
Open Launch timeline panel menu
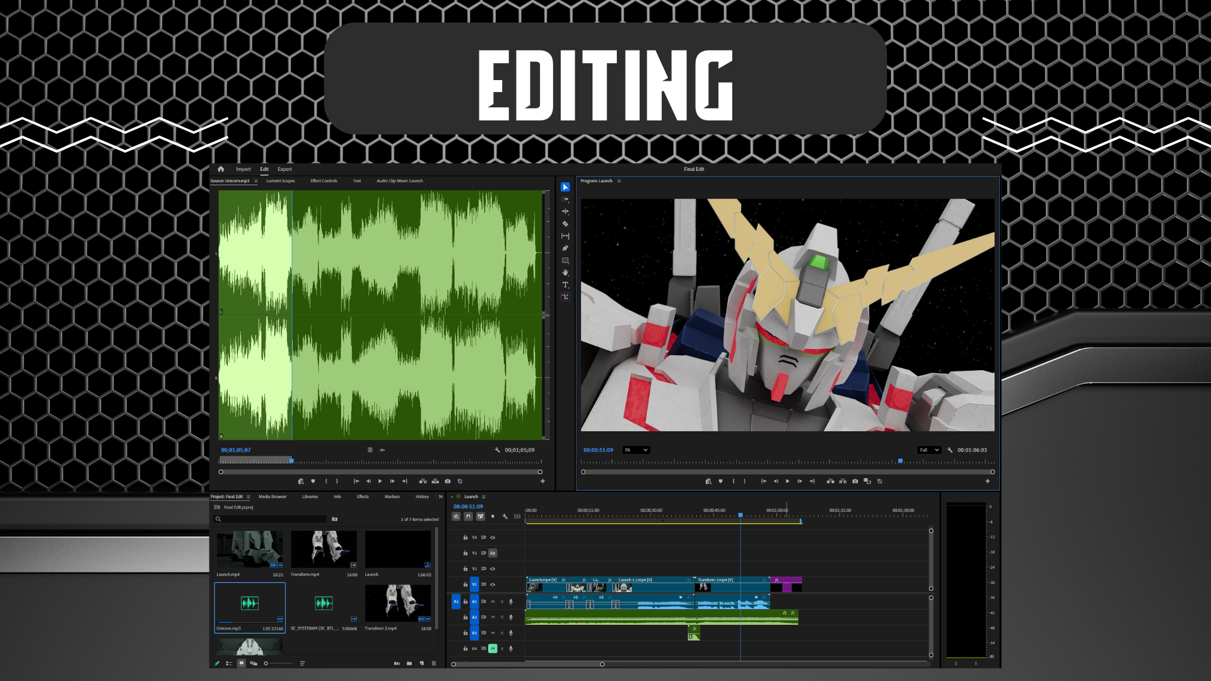click(x=484, y=497)
